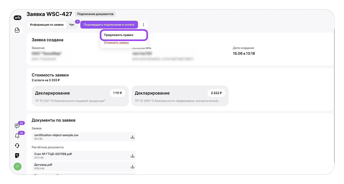Click the Договор.pdf file name
344x184 pixels.
(43, 165)
